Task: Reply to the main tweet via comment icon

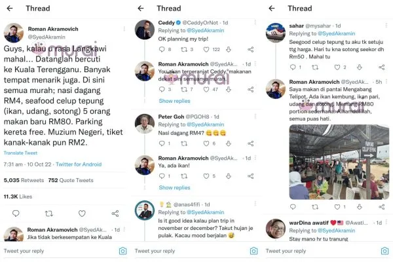Action: pyautogui.click(x=14, y=214)
